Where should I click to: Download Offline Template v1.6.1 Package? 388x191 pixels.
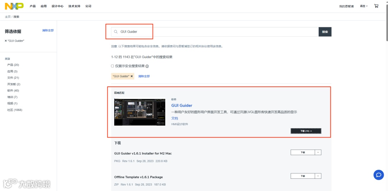(302, 176)
